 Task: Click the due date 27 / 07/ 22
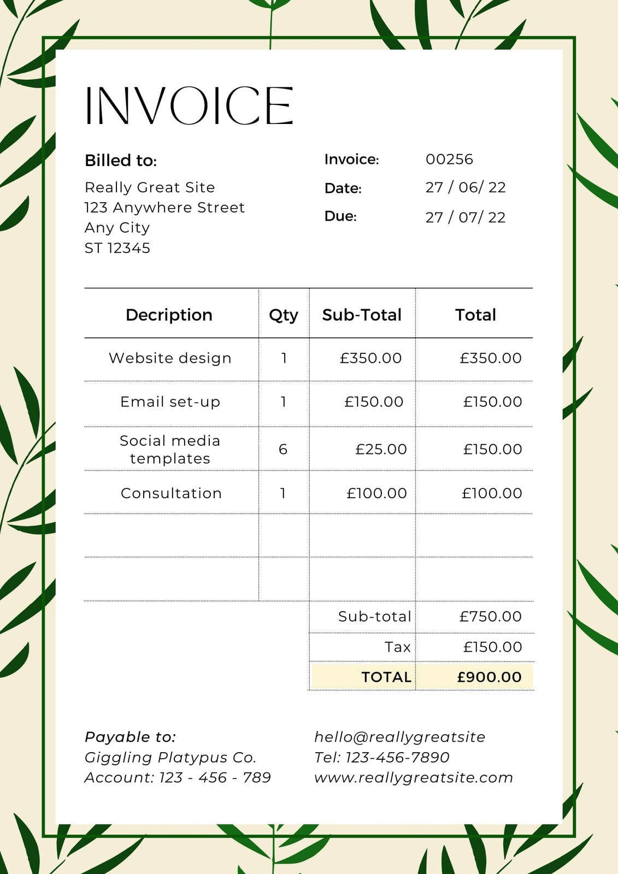pyautogui.click(x=466, y=217)
